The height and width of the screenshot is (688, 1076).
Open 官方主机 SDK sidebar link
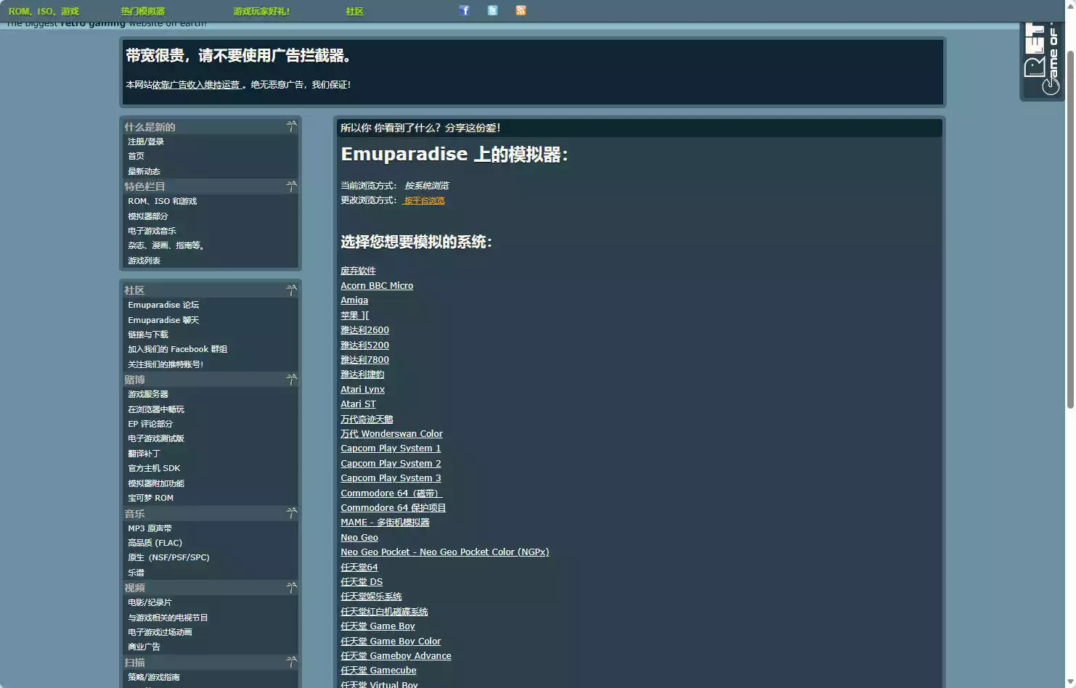pos(154,468)
